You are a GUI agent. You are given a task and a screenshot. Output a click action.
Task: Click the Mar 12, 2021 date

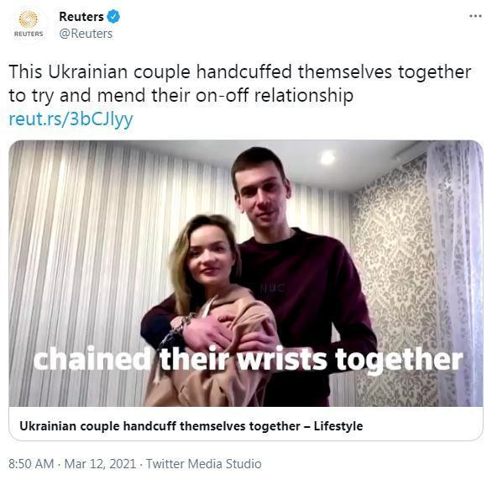(100, 464)
